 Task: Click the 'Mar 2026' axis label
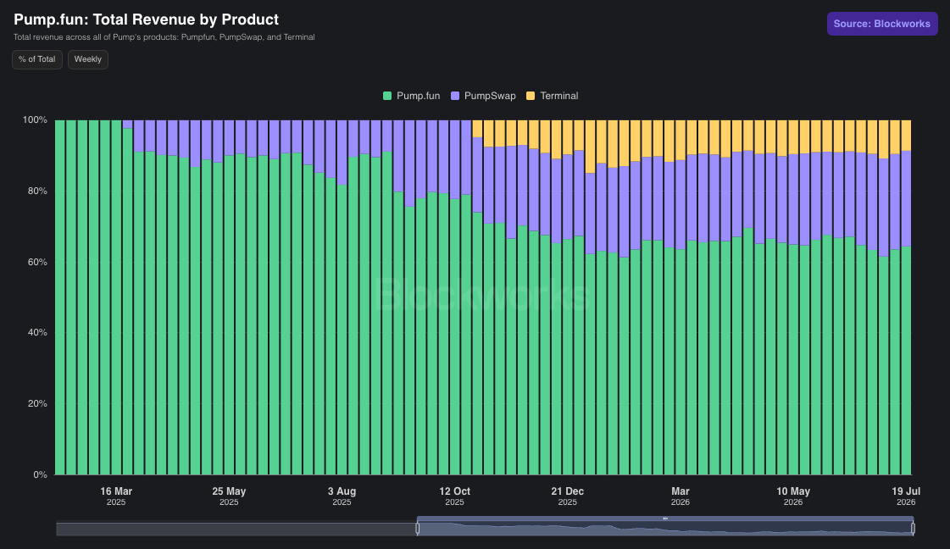coord(681,496)
